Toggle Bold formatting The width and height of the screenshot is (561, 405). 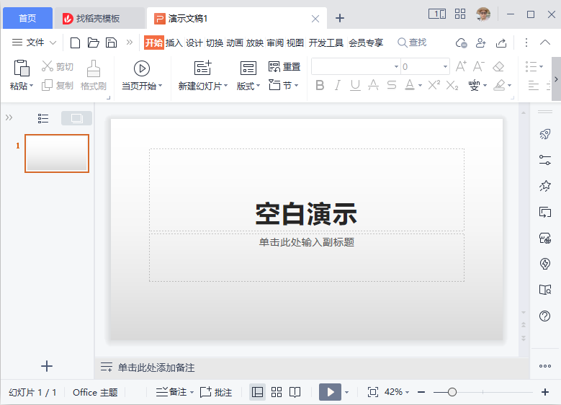pos(320,85)
